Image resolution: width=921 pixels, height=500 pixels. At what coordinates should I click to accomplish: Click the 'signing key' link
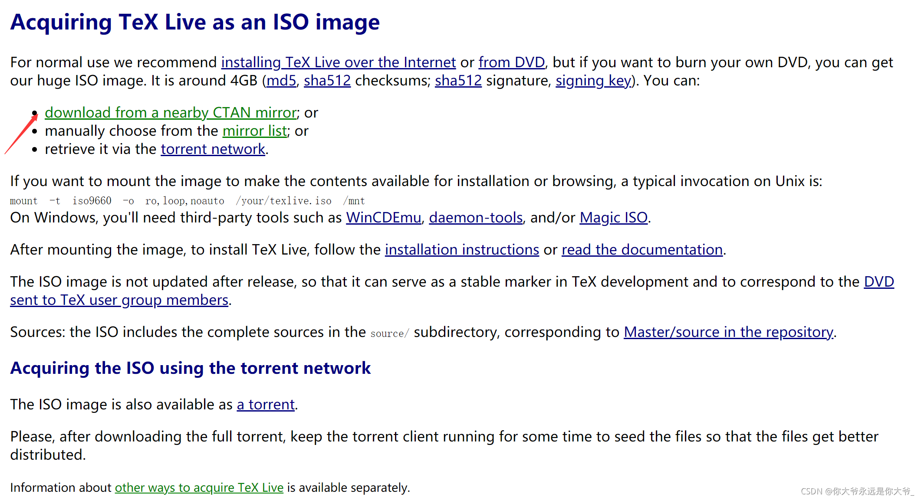[x=593, y=81]
